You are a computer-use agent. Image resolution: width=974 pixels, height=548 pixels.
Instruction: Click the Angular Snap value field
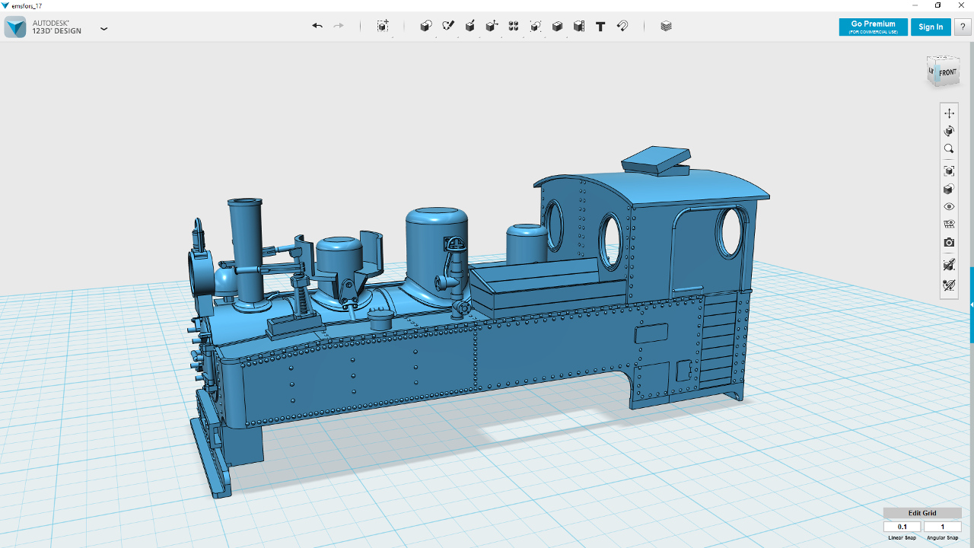(943, 527)
